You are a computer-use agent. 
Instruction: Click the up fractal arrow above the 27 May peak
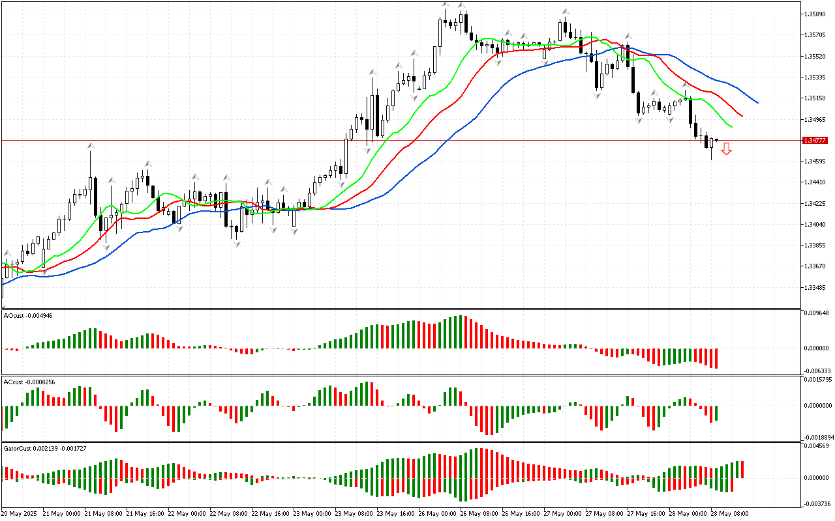(565, 11)
